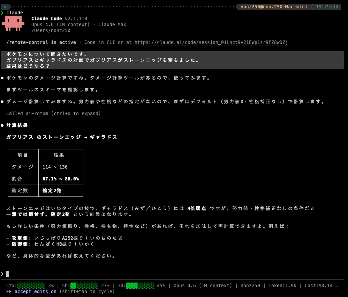Click the '67.1% ~ 80.0%' percentage cell
Image resolution: width=348 pixels, height=297 pixels.
(61, 179)
